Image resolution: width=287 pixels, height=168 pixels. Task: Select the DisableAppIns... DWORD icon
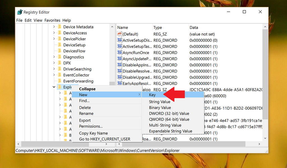click(x=119, y=65)
